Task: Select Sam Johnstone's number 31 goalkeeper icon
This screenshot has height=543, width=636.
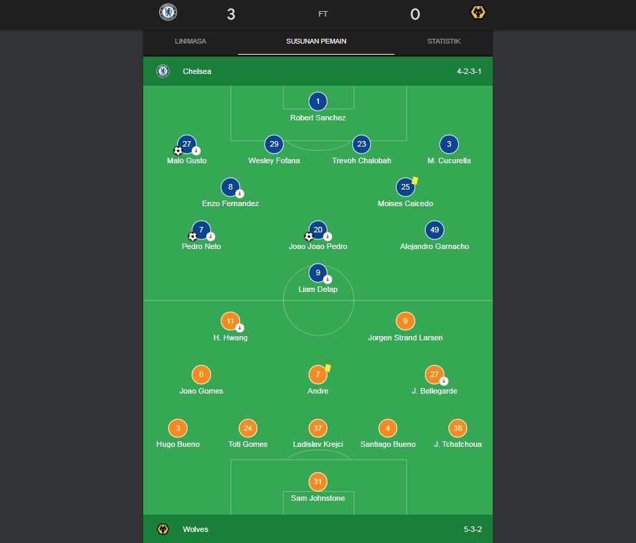Action: [x=318, y=481]
